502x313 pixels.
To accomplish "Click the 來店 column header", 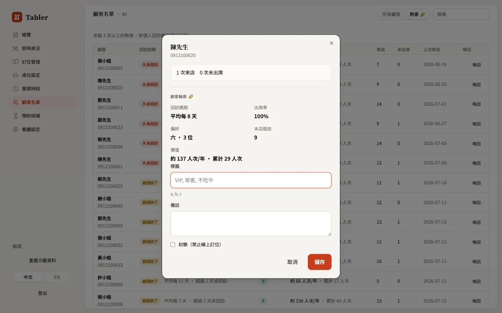I will coord(381,50).
